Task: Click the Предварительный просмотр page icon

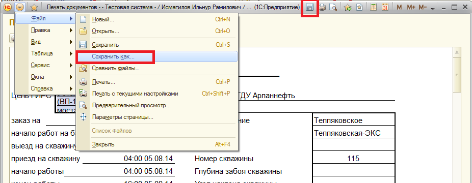Action: pos(83,105)
